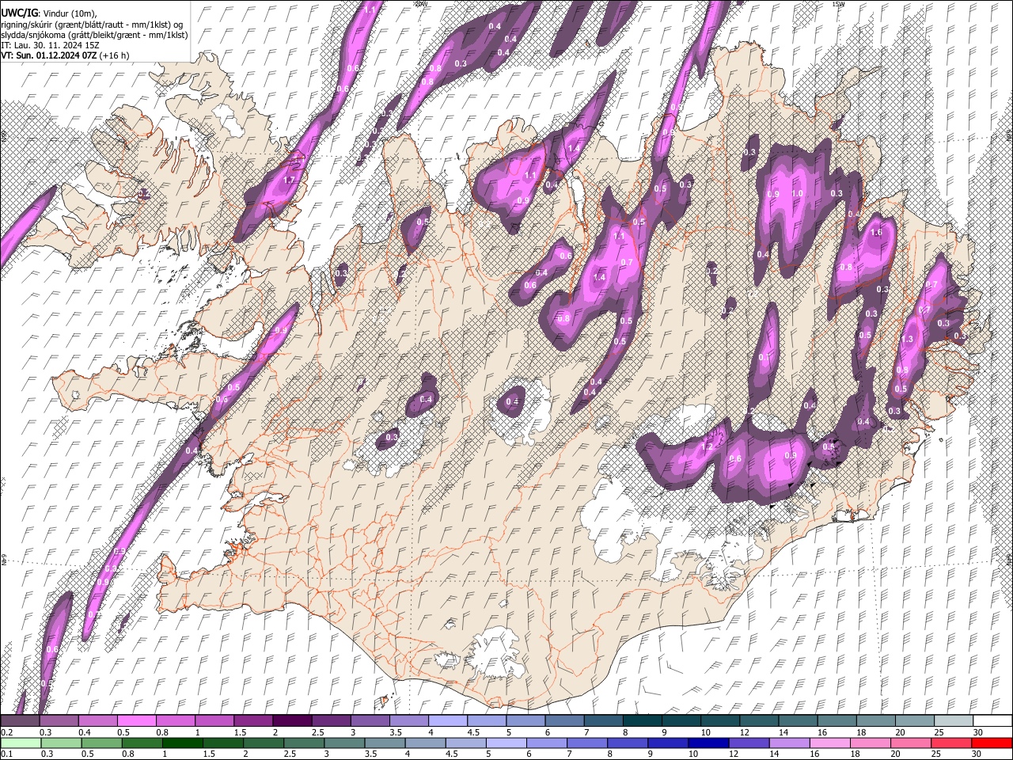Click the top-row legend label '18'
The height and width of the screenshot is (760, 1013).
click(x=860, y=732)
